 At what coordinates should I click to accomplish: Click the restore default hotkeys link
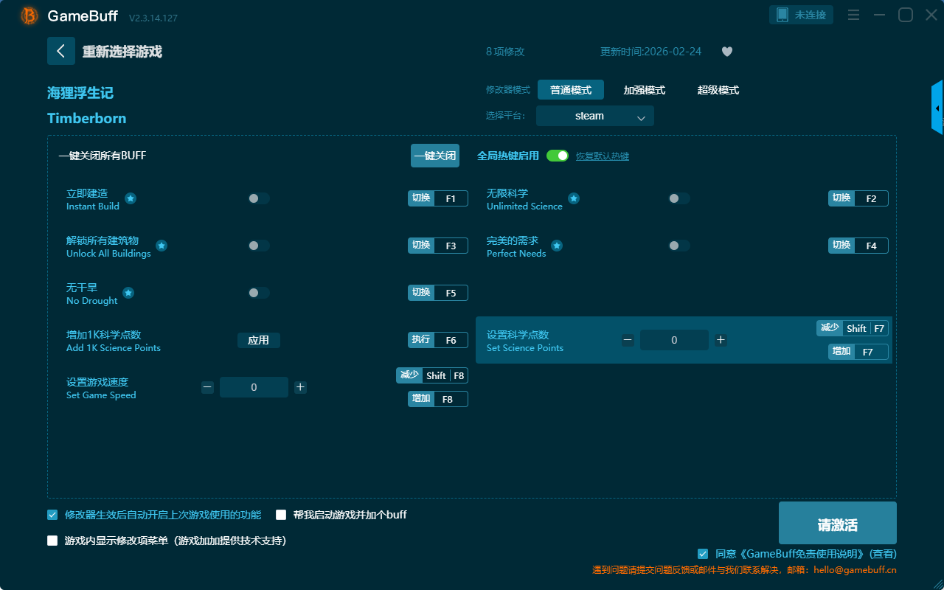(602, 156)
